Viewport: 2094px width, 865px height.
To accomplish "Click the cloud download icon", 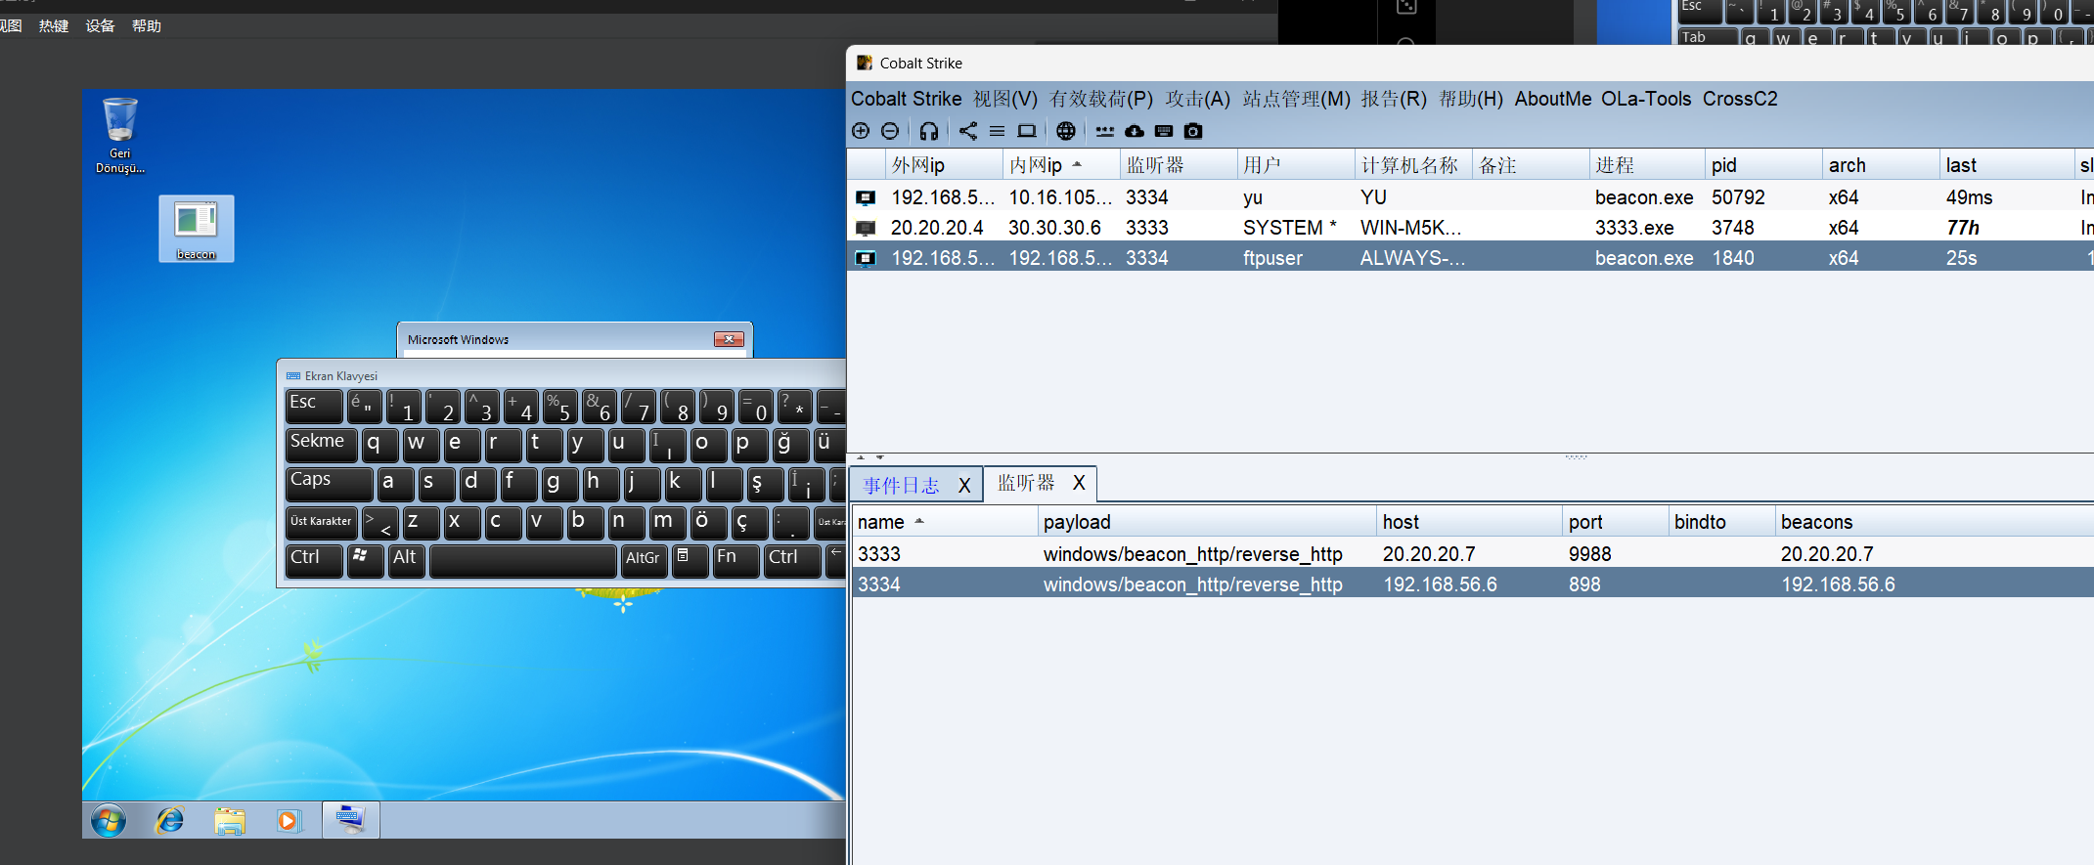I will click(1135, 131).
